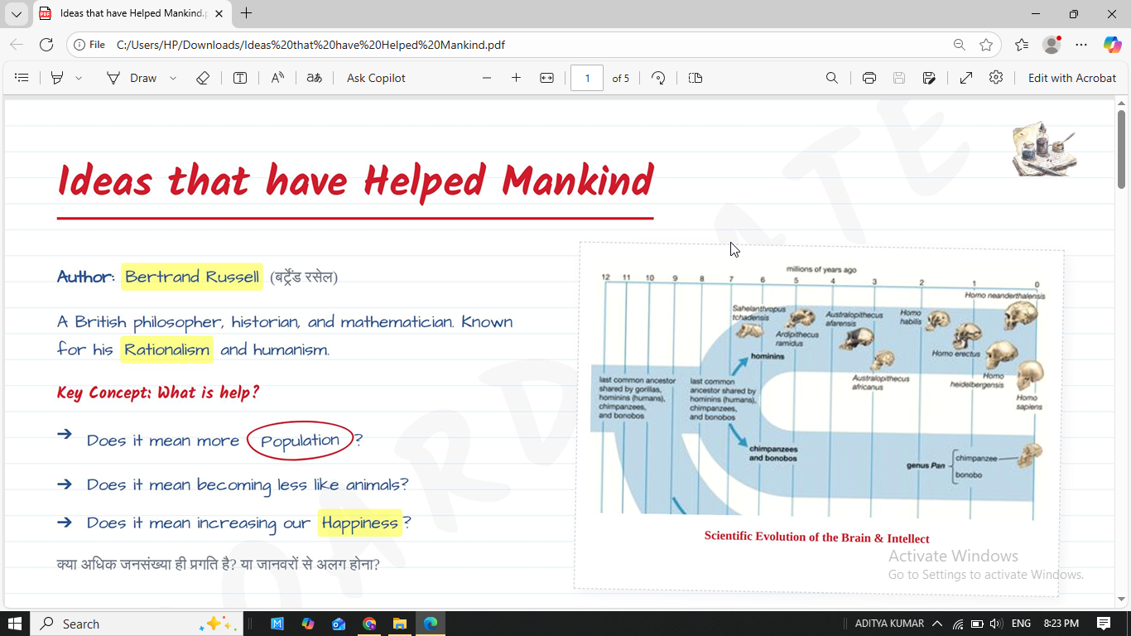Click the Add text tool
This screenshot has height=636, width=1131.
point(240,78)
